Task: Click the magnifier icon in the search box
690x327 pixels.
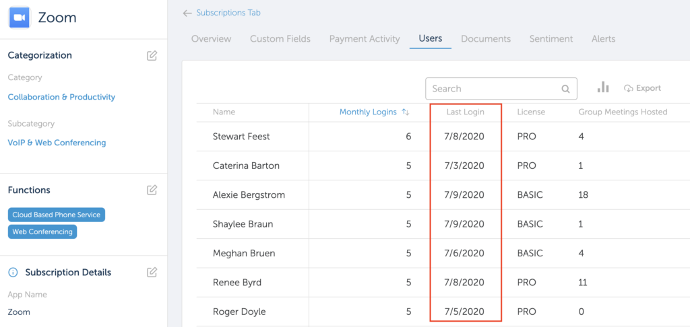Action: pyautogui.click(x=565, y=89)
